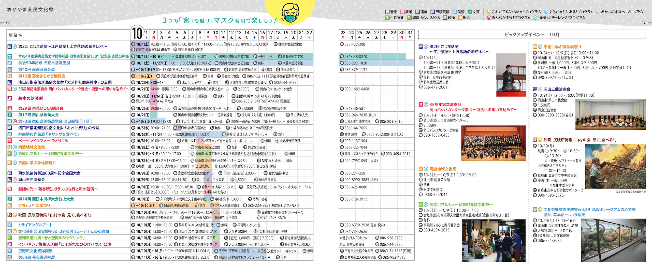
Task: Click the 事業名 column header
Action: tap(16, 35)
